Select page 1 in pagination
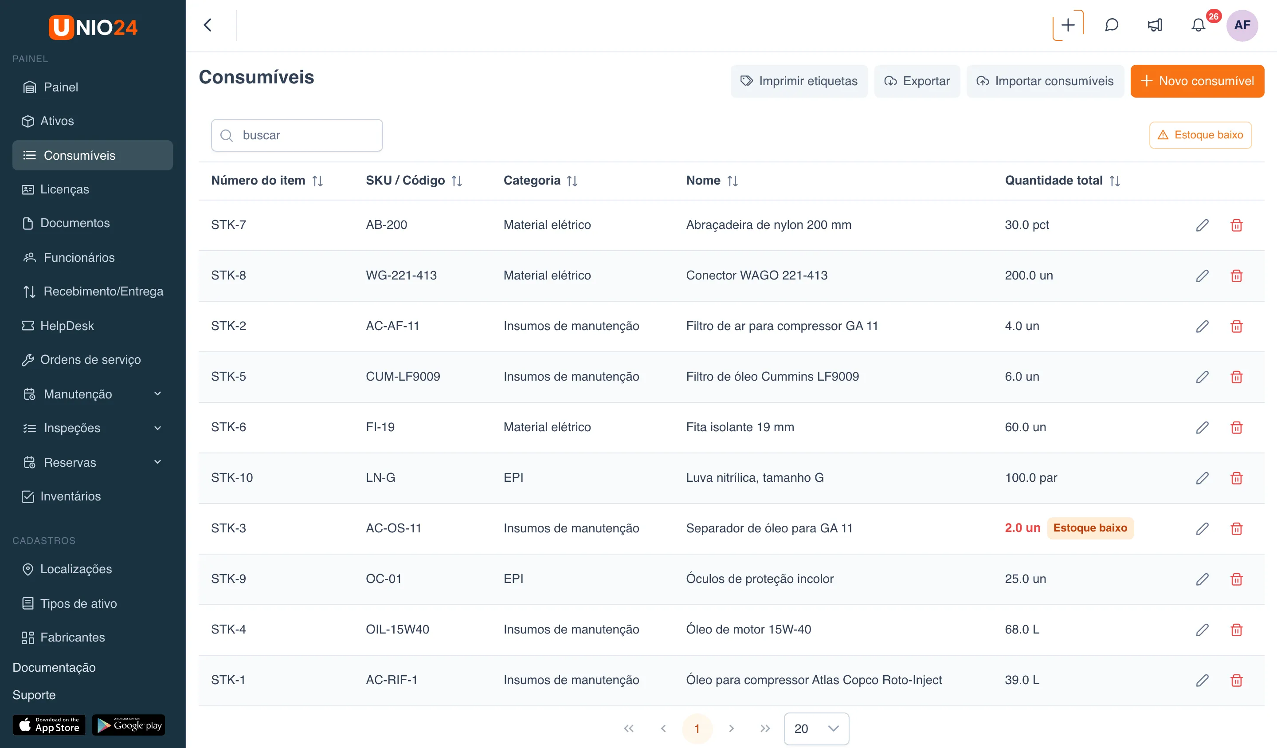The width and height of the screenshot is (1277, 748). click(x=697, y=729)
